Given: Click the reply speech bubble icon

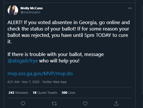Looking at the screenshot, I should pos(23,104).
